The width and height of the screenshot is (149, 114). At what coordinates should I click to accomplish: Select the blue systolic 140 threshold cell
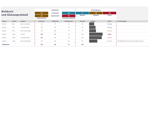click(x=69, y=13)
